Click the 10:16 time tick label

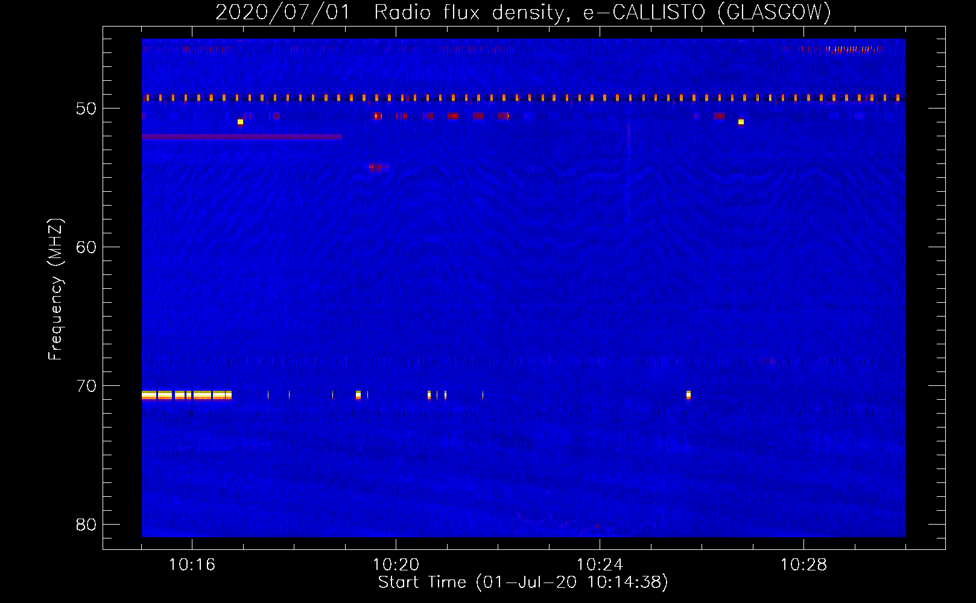(192, 565)
